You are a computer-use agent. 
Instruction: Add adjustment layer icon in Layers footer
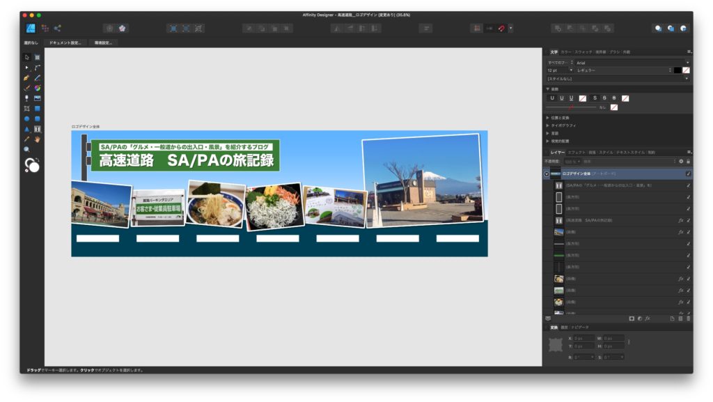(640, 318)
